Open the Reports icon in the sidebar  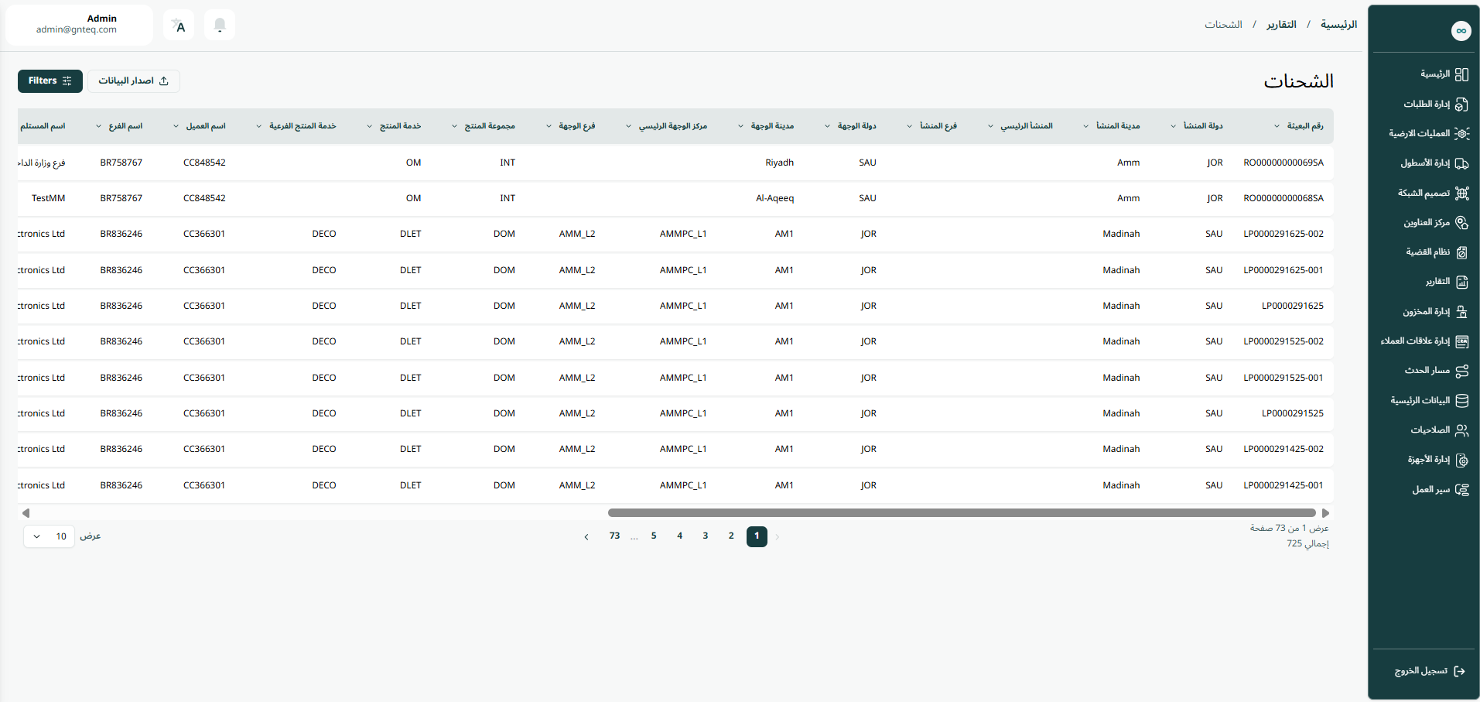1461,282
